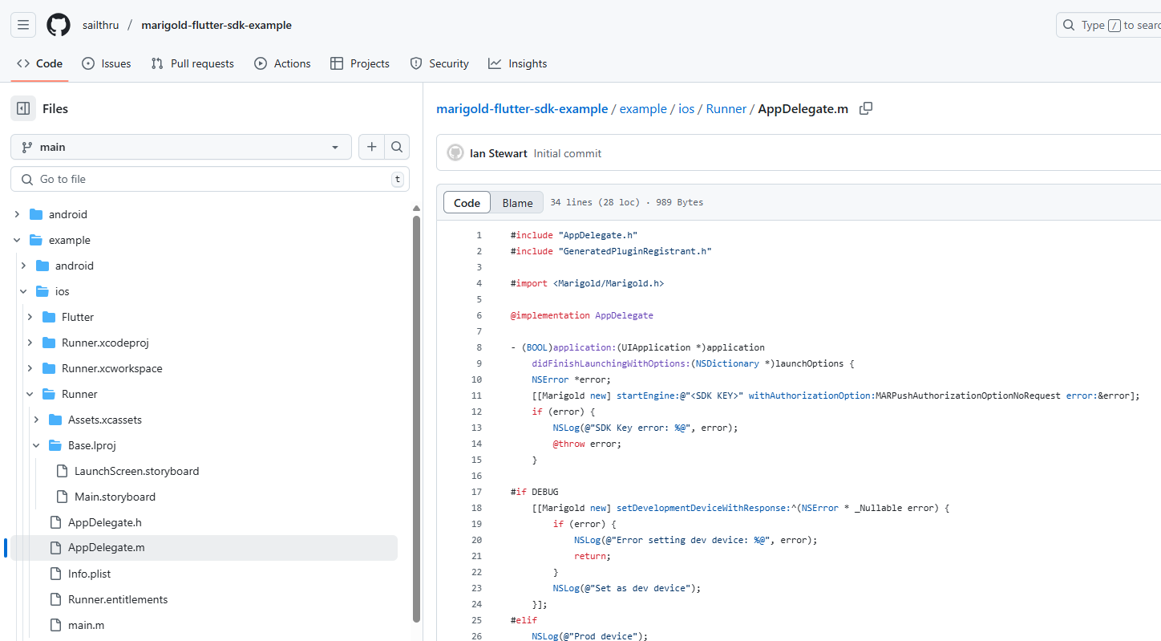Collapse the Files side panel

tap(23, 108)
